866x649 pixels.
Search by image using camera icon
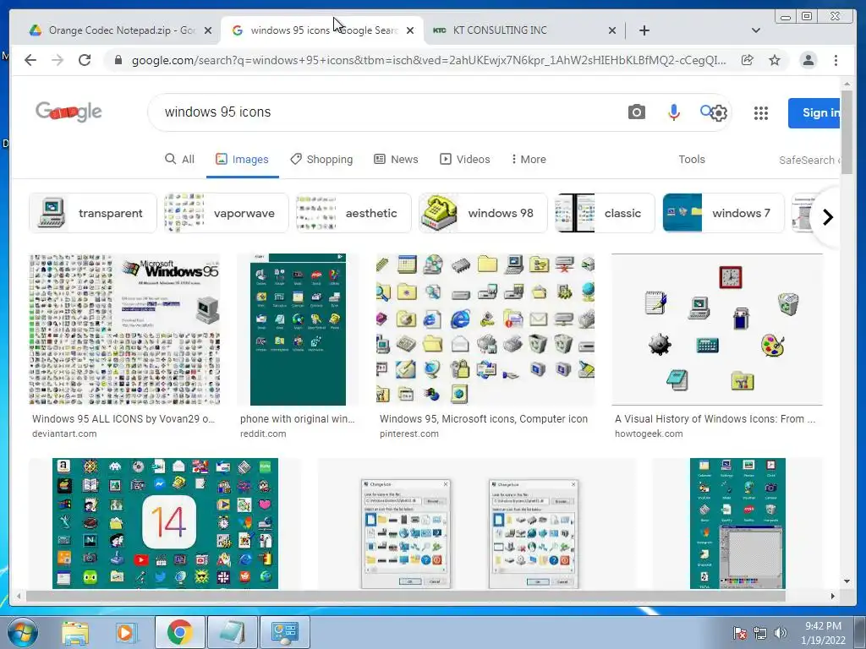pos(636,112)
